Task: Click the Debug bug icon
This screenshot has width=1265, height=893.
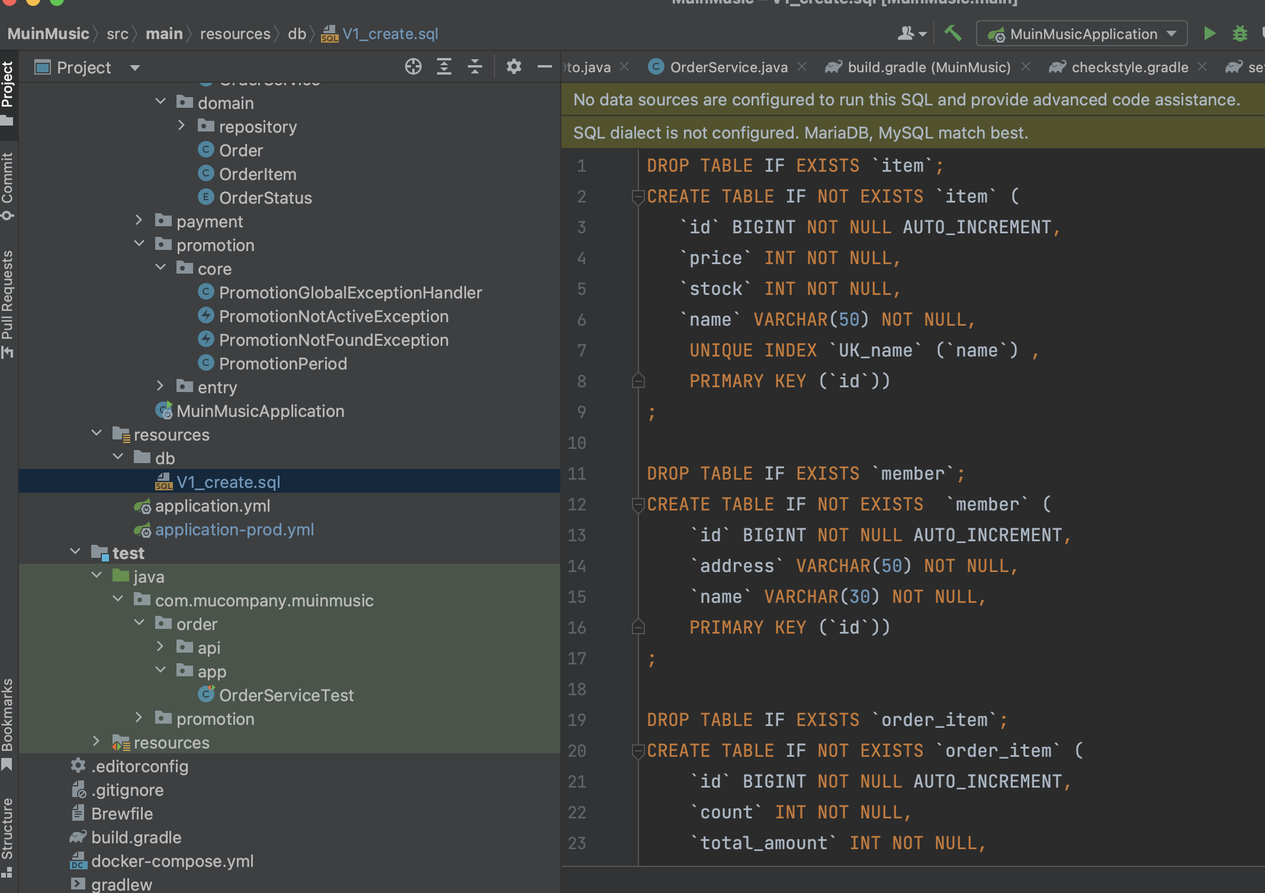Action: click(x=1240, y=33)
